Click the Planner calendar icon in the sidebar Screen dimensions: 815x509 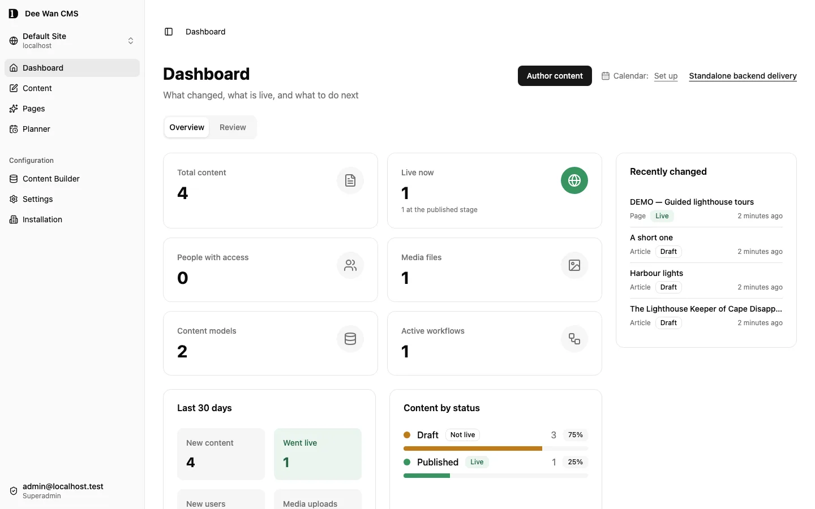14,129
